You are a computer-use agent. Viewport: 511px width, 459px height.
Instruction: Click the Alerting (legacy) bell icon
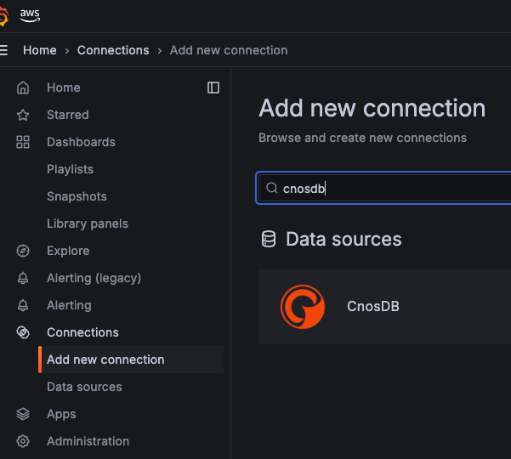[23, 278]
